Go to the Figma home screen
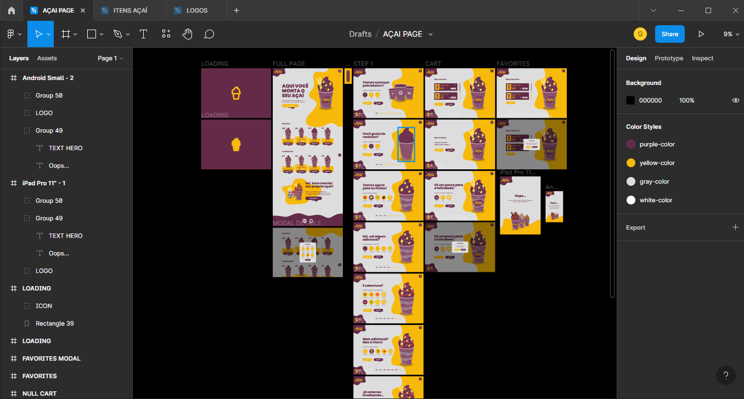744x399 pixels. [12, 10]
